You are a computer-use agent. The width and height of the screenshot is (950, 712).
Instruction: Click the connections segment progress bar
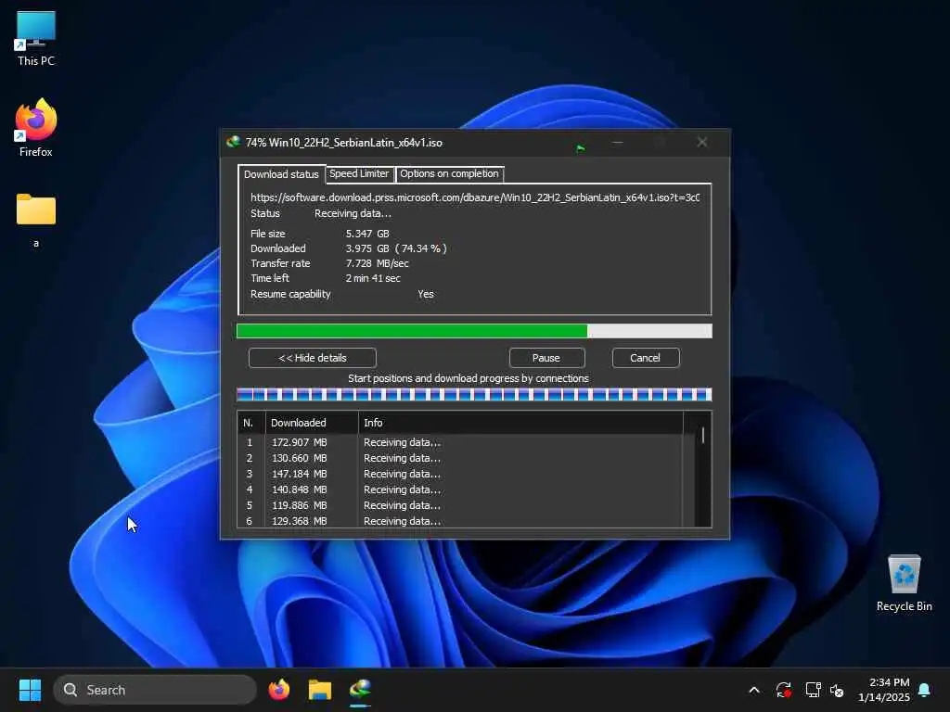pos(474,395)
